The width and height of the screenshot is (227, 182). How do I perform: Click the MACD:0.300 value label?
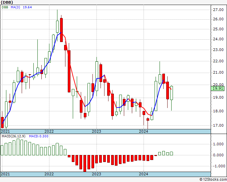39,136
